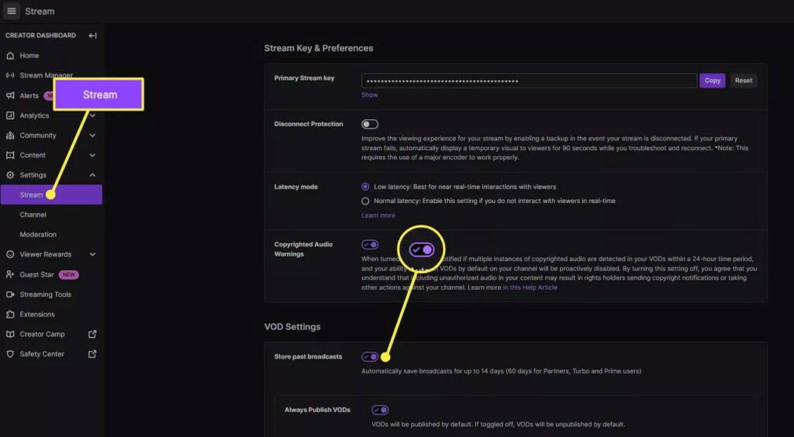Image resolution: width=794 pixels, height=437 pixels.
Task: Click the Viewer Rewards icon
Action: [10, 254]
